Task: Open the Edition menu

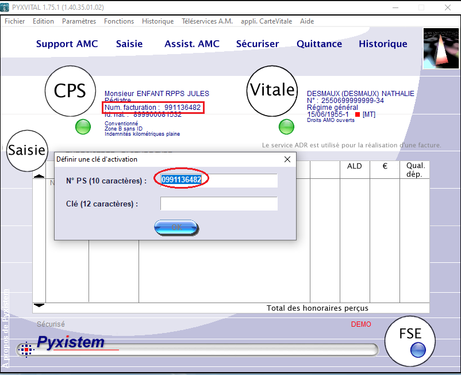Action: pos(43,21)
